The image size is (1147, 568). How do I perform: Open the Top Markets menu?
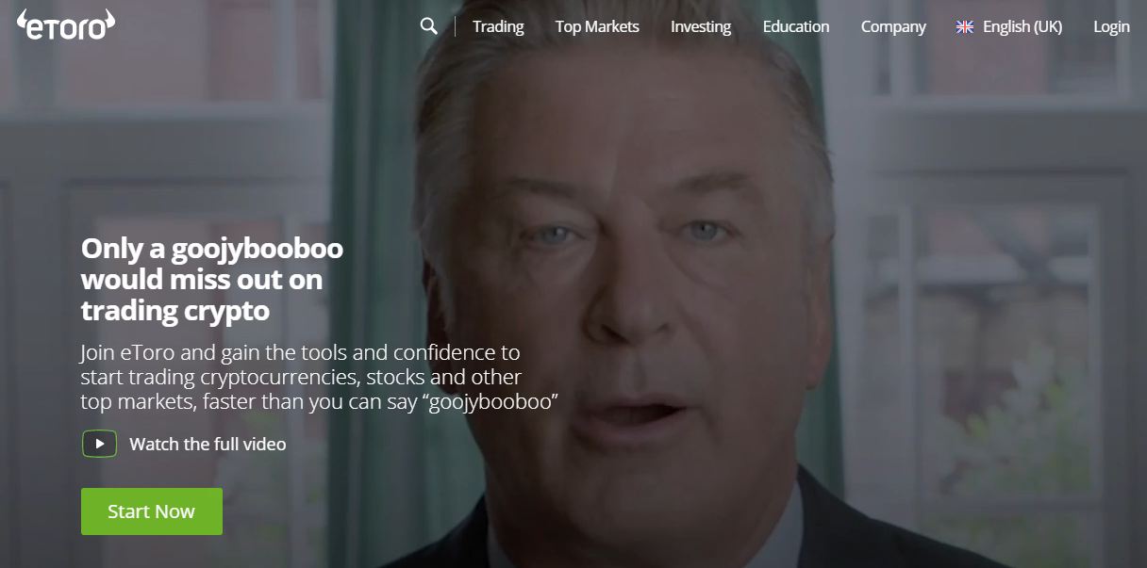597,26
